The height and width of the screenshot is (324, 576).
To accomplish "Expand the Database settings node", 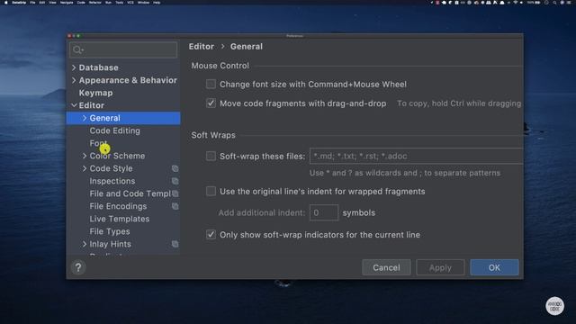I will 74,67.
